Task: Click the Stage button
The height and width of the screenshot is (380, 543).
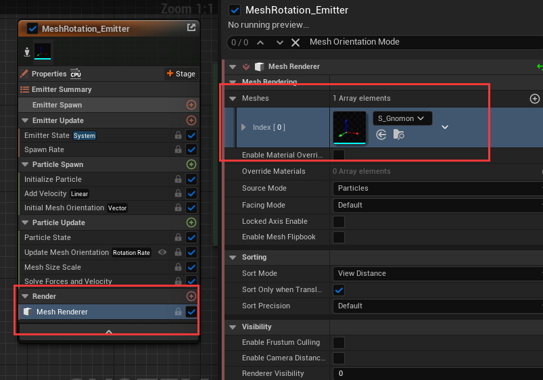Action: point(181,74)
